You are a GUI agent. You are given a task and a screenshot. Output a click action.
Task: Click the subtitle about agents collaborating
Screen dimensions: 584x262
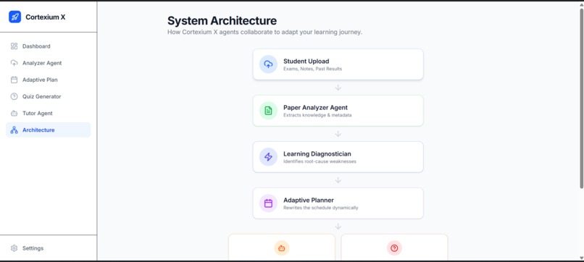click(x=264, y=33)
